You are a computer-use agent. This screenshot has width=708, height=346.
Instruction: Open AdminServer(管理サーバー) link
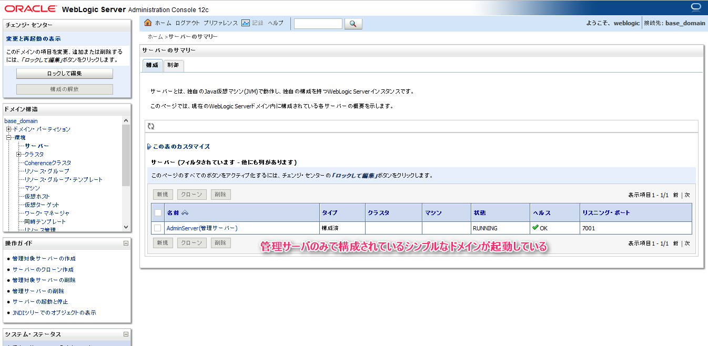tap(202, 228)
